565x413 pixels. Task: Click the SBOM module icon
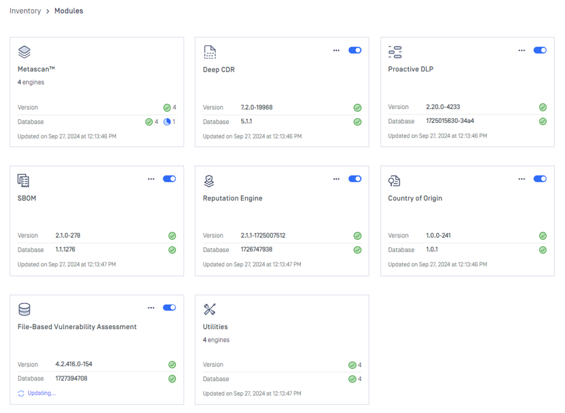tap(24, 180)
